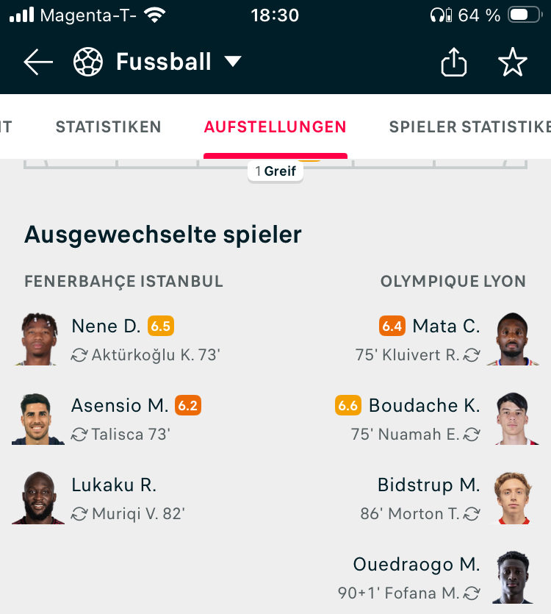Viewport: 551px width, 614px height.
Task: Tap Mata C. 6.4 rating badge
Action: click(392, 326)
